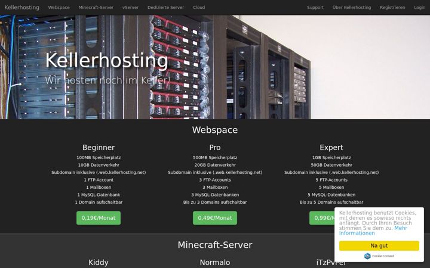The width and height of the screenshot is (430, 268).
Task: Click '100MB Speicherplatz' in Beginner plan
Action: pyautogui.click(x=99, y=157)
